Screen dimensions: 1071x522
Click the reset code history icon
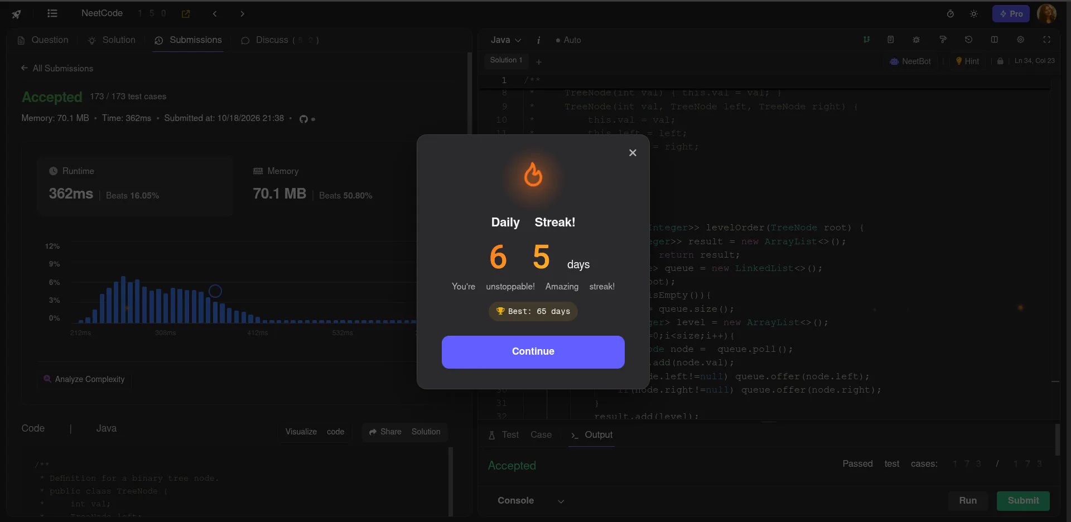[x=968, y=40]
